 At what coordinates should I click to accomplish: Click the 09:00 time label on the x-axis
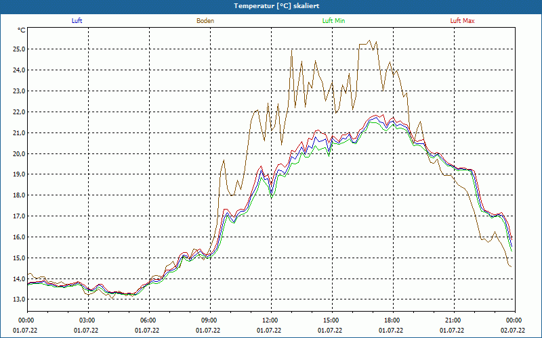[210, 320]
